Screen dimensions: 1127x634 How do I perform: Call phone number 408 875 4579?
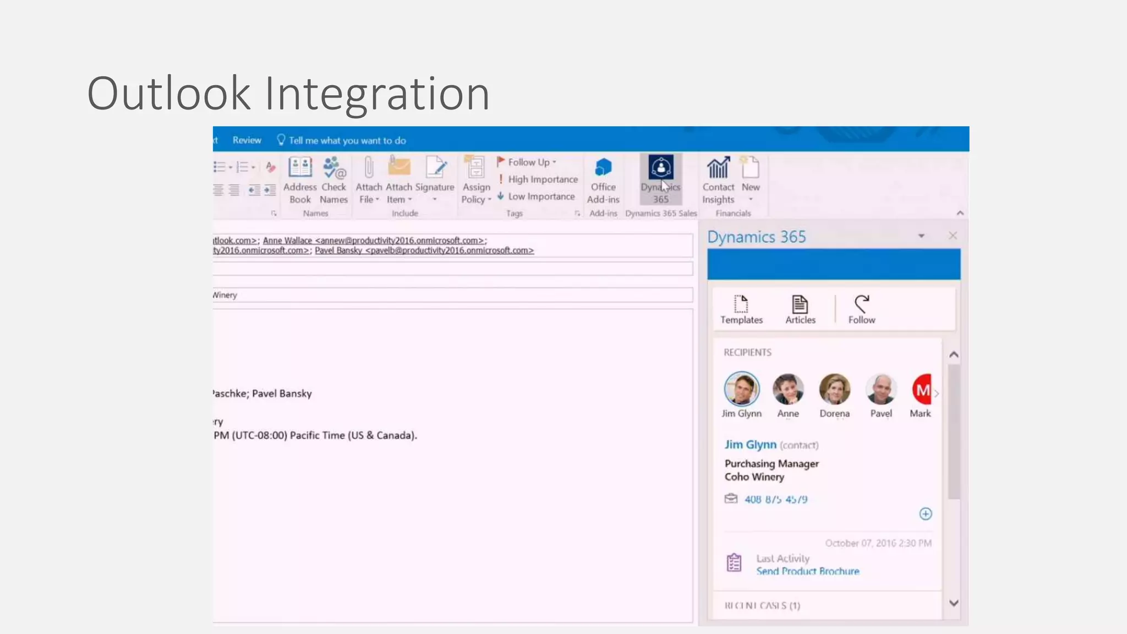click(776, 499)
